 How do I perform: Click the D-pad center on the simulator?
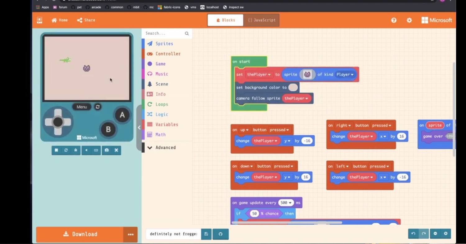tap(58, 122)
